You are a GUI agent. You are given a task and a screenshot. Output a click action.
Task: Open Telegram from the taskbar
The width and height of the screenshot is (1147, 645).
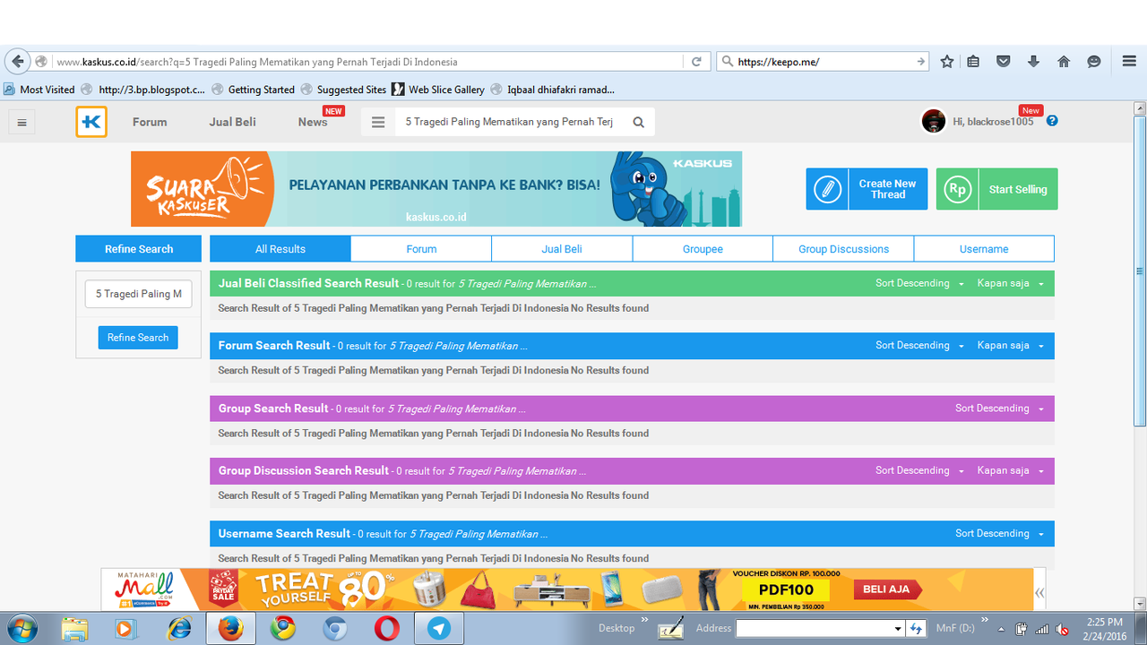tap(438, 628)
